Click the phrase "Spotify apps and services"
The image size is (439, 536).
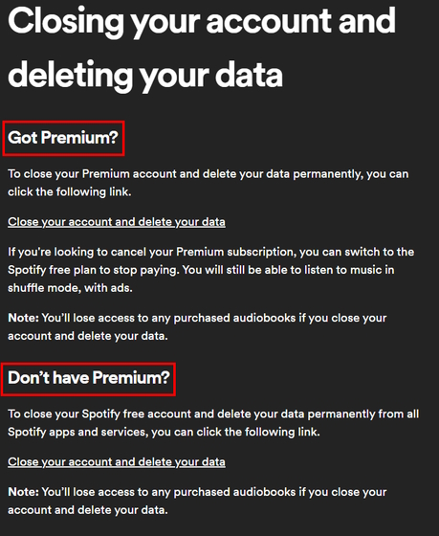tap(77, 432)
